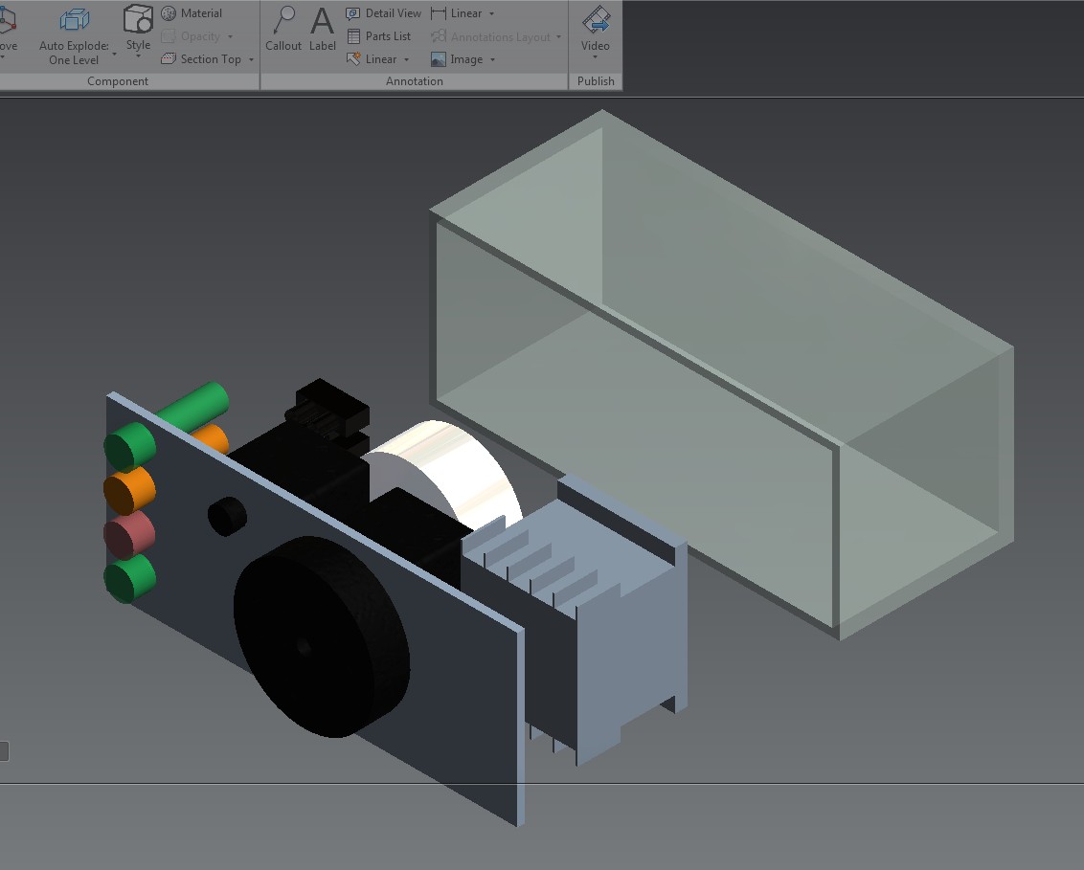Click the Auto Explode One Level icon
Viewport: 1084px width, 870px height.
pyautogui.click(x=74, y=19)
